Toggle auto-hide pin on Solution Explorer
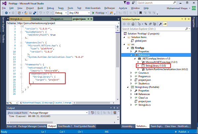The height and width of the screenshot is (134, 198). [185, 19]
